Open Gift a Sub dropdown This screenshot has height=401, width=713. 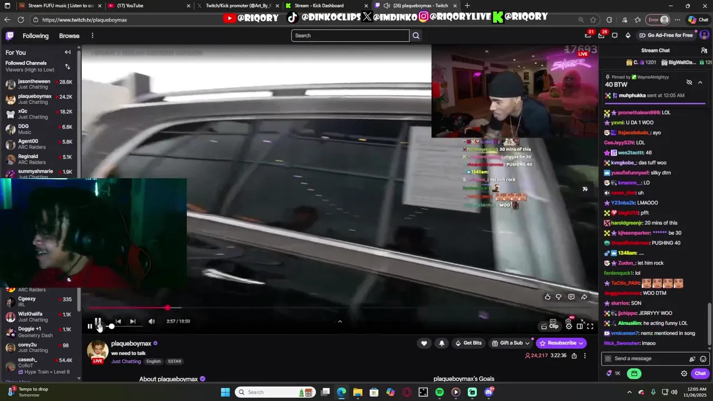click(510, 343)
